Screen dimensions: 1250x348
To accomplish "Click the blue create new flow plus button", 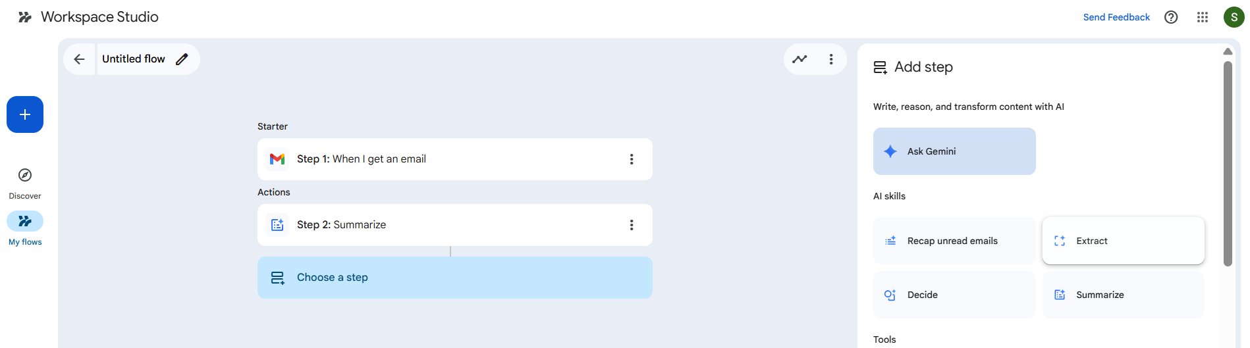I will pyautogui.click(x=25, y=114).
